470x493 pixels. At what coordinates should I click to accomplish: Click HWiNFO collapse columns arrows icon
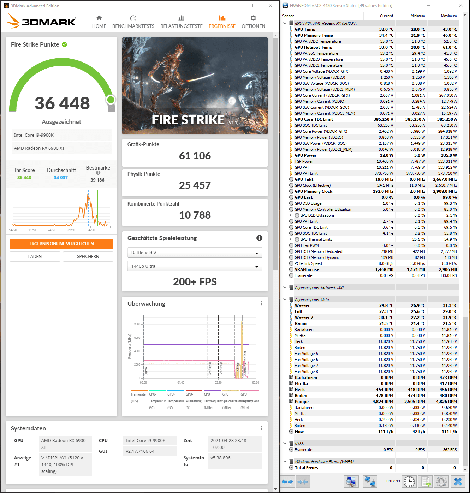point(302,481)
